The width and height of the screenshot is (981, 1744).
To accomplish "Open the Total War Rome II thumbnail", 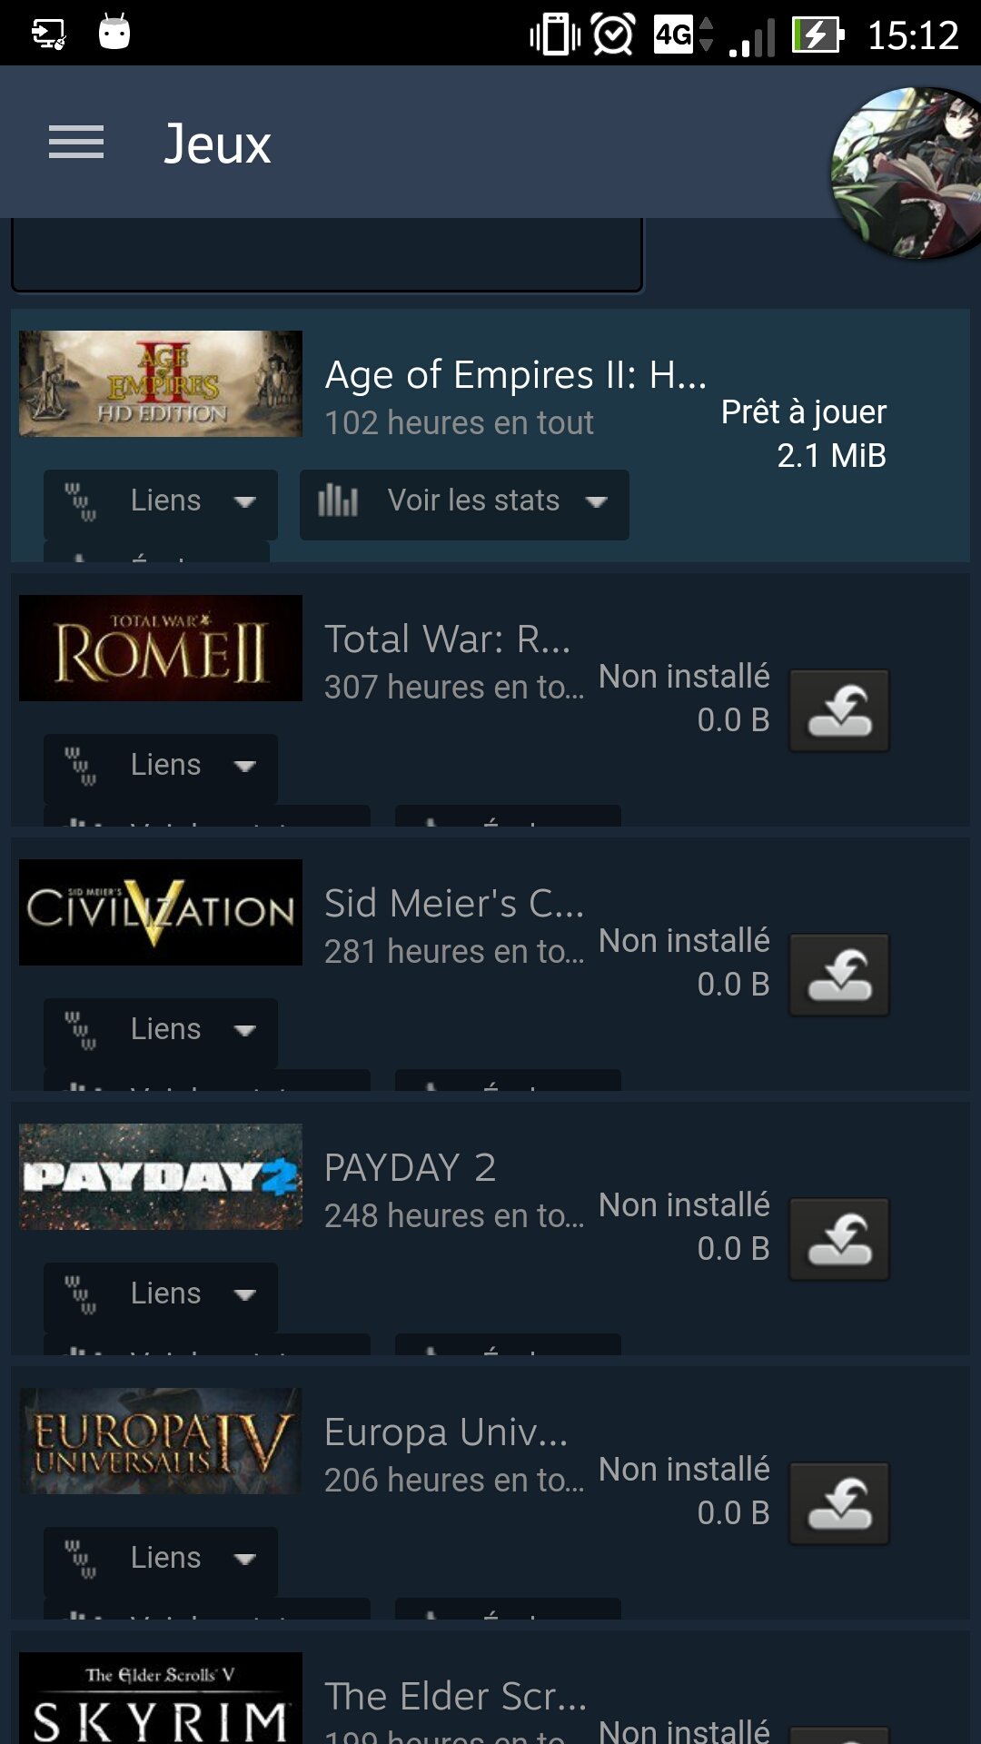I will (x=161, y=648).
